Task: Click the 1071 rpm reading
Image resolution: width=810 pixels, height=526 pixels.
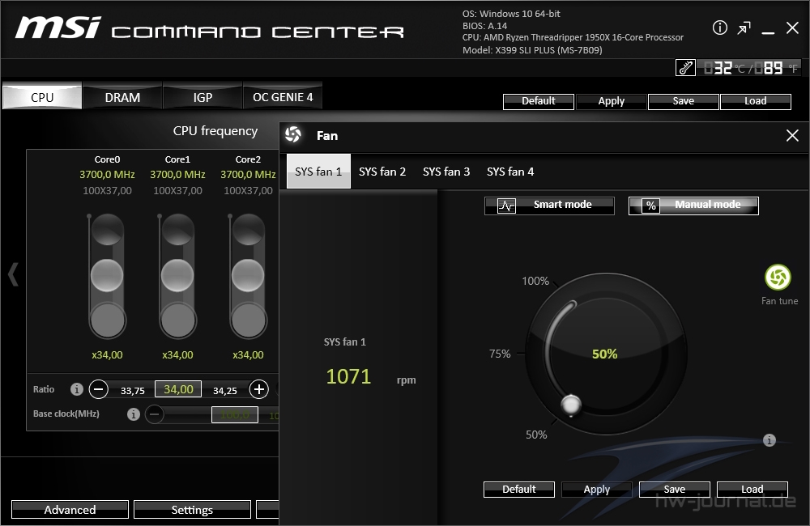Action: tap(348, 376)
